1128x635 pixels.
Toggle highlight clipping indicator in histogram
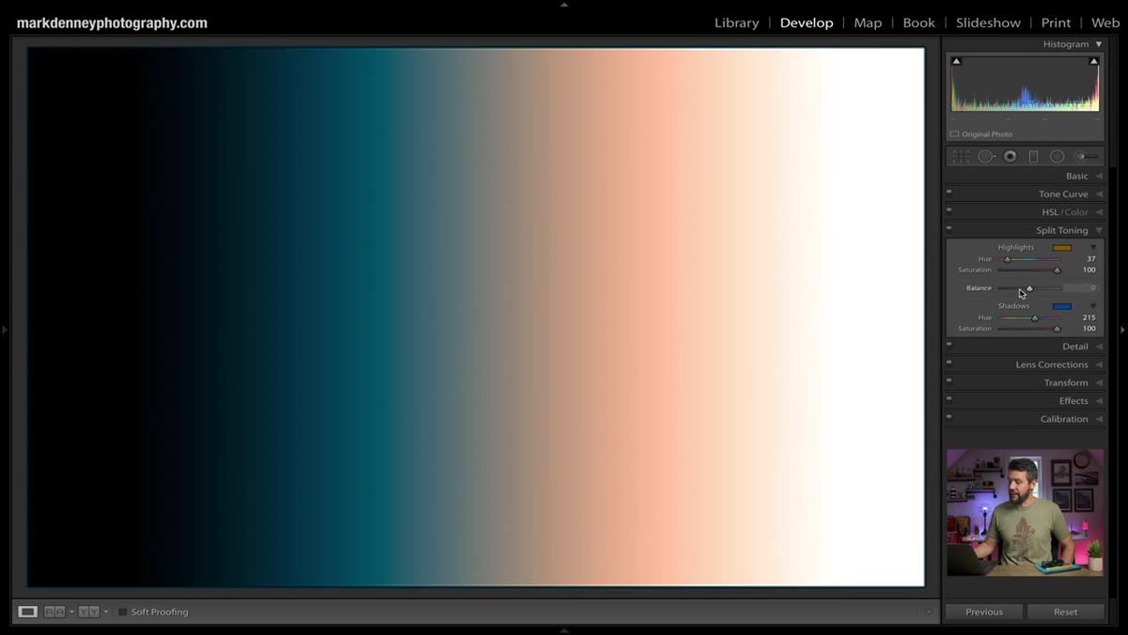1093,61
